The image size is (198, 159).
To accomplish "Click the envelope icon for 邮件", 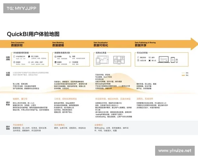I will click(x=149, y=57).
